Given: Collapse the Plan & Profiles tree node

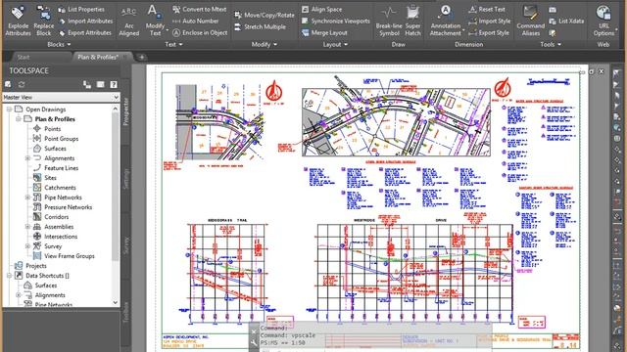Looking at the screenshot, I should point(19,119).
